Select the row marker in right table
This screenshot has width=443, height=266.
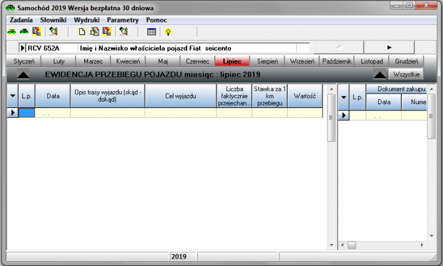coord(344,116)
